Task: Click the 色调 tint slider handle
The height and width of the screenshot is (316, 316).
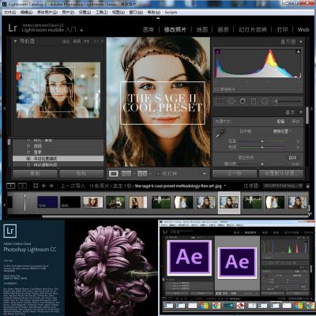Action: [x=262, y=147]
